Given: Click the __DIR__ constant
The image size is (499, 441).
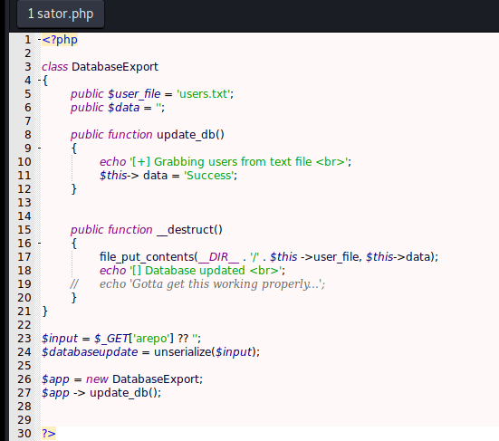Looking at the screenshot, I should pyautogui.click(x=218, y=257).
